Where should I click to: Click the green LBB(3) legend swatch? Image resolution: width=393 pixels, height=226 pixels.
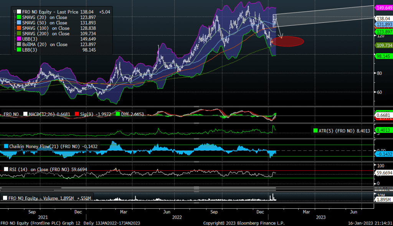pyautogui.click(x=19, y=50)
